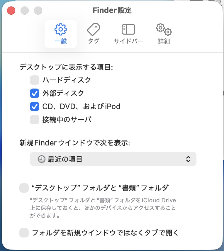Open the 最近の項目 dropdown menu
The width and height of the screenshot is (224, 251).
pyautogui.click(x=113, y=159)
